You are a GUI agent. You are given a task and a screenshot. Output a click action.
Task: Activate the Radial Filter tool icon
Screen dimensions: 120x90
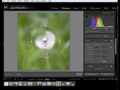106,36
